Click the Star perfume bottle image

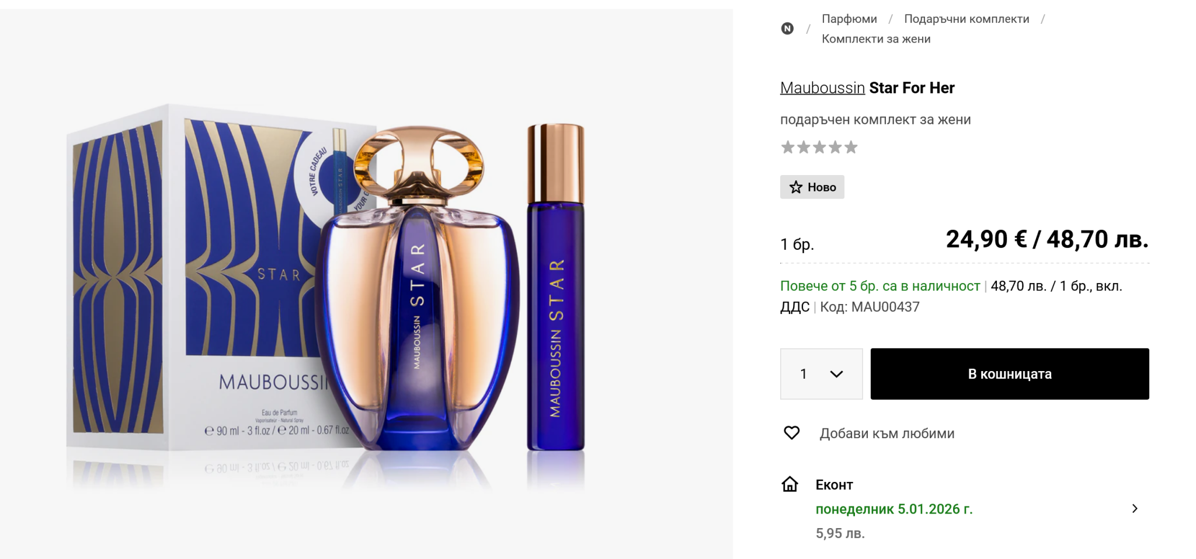(x=418, y=292)
